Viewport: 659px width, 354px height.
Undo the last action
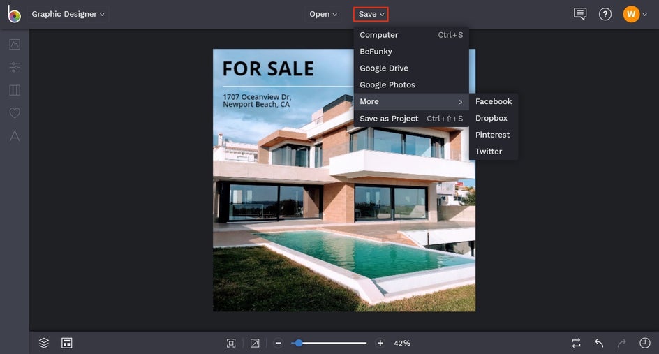tap(599, 343)
